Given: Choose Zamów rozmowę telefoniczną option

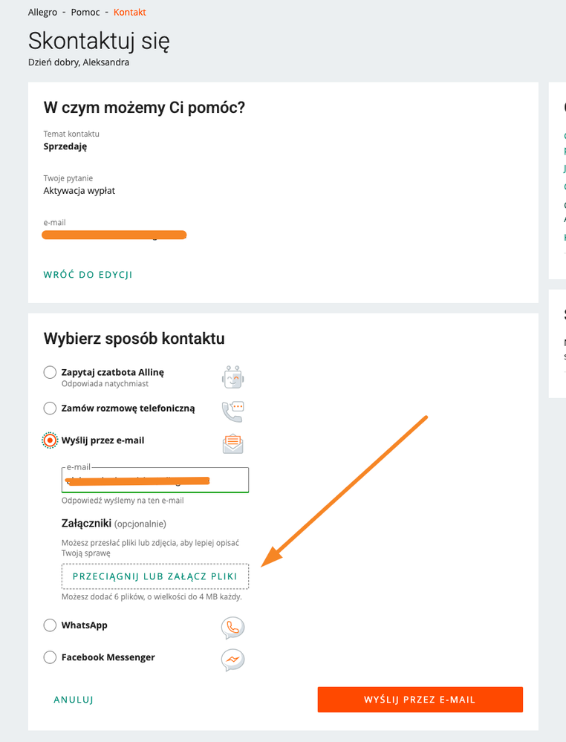Looking at the screenshot, I should point(50,408).
